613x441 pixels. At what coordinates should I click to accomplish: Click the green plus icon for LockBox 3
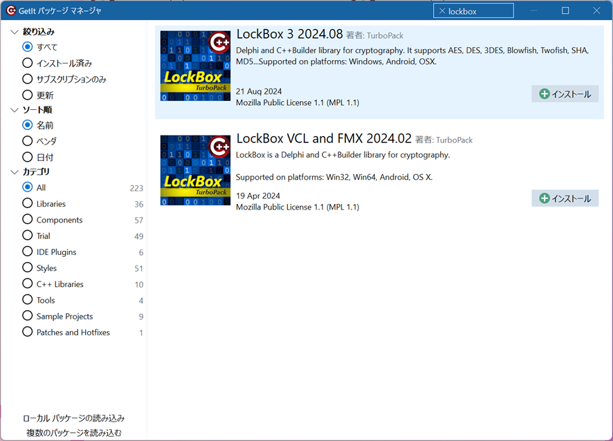tap(545, 94)
